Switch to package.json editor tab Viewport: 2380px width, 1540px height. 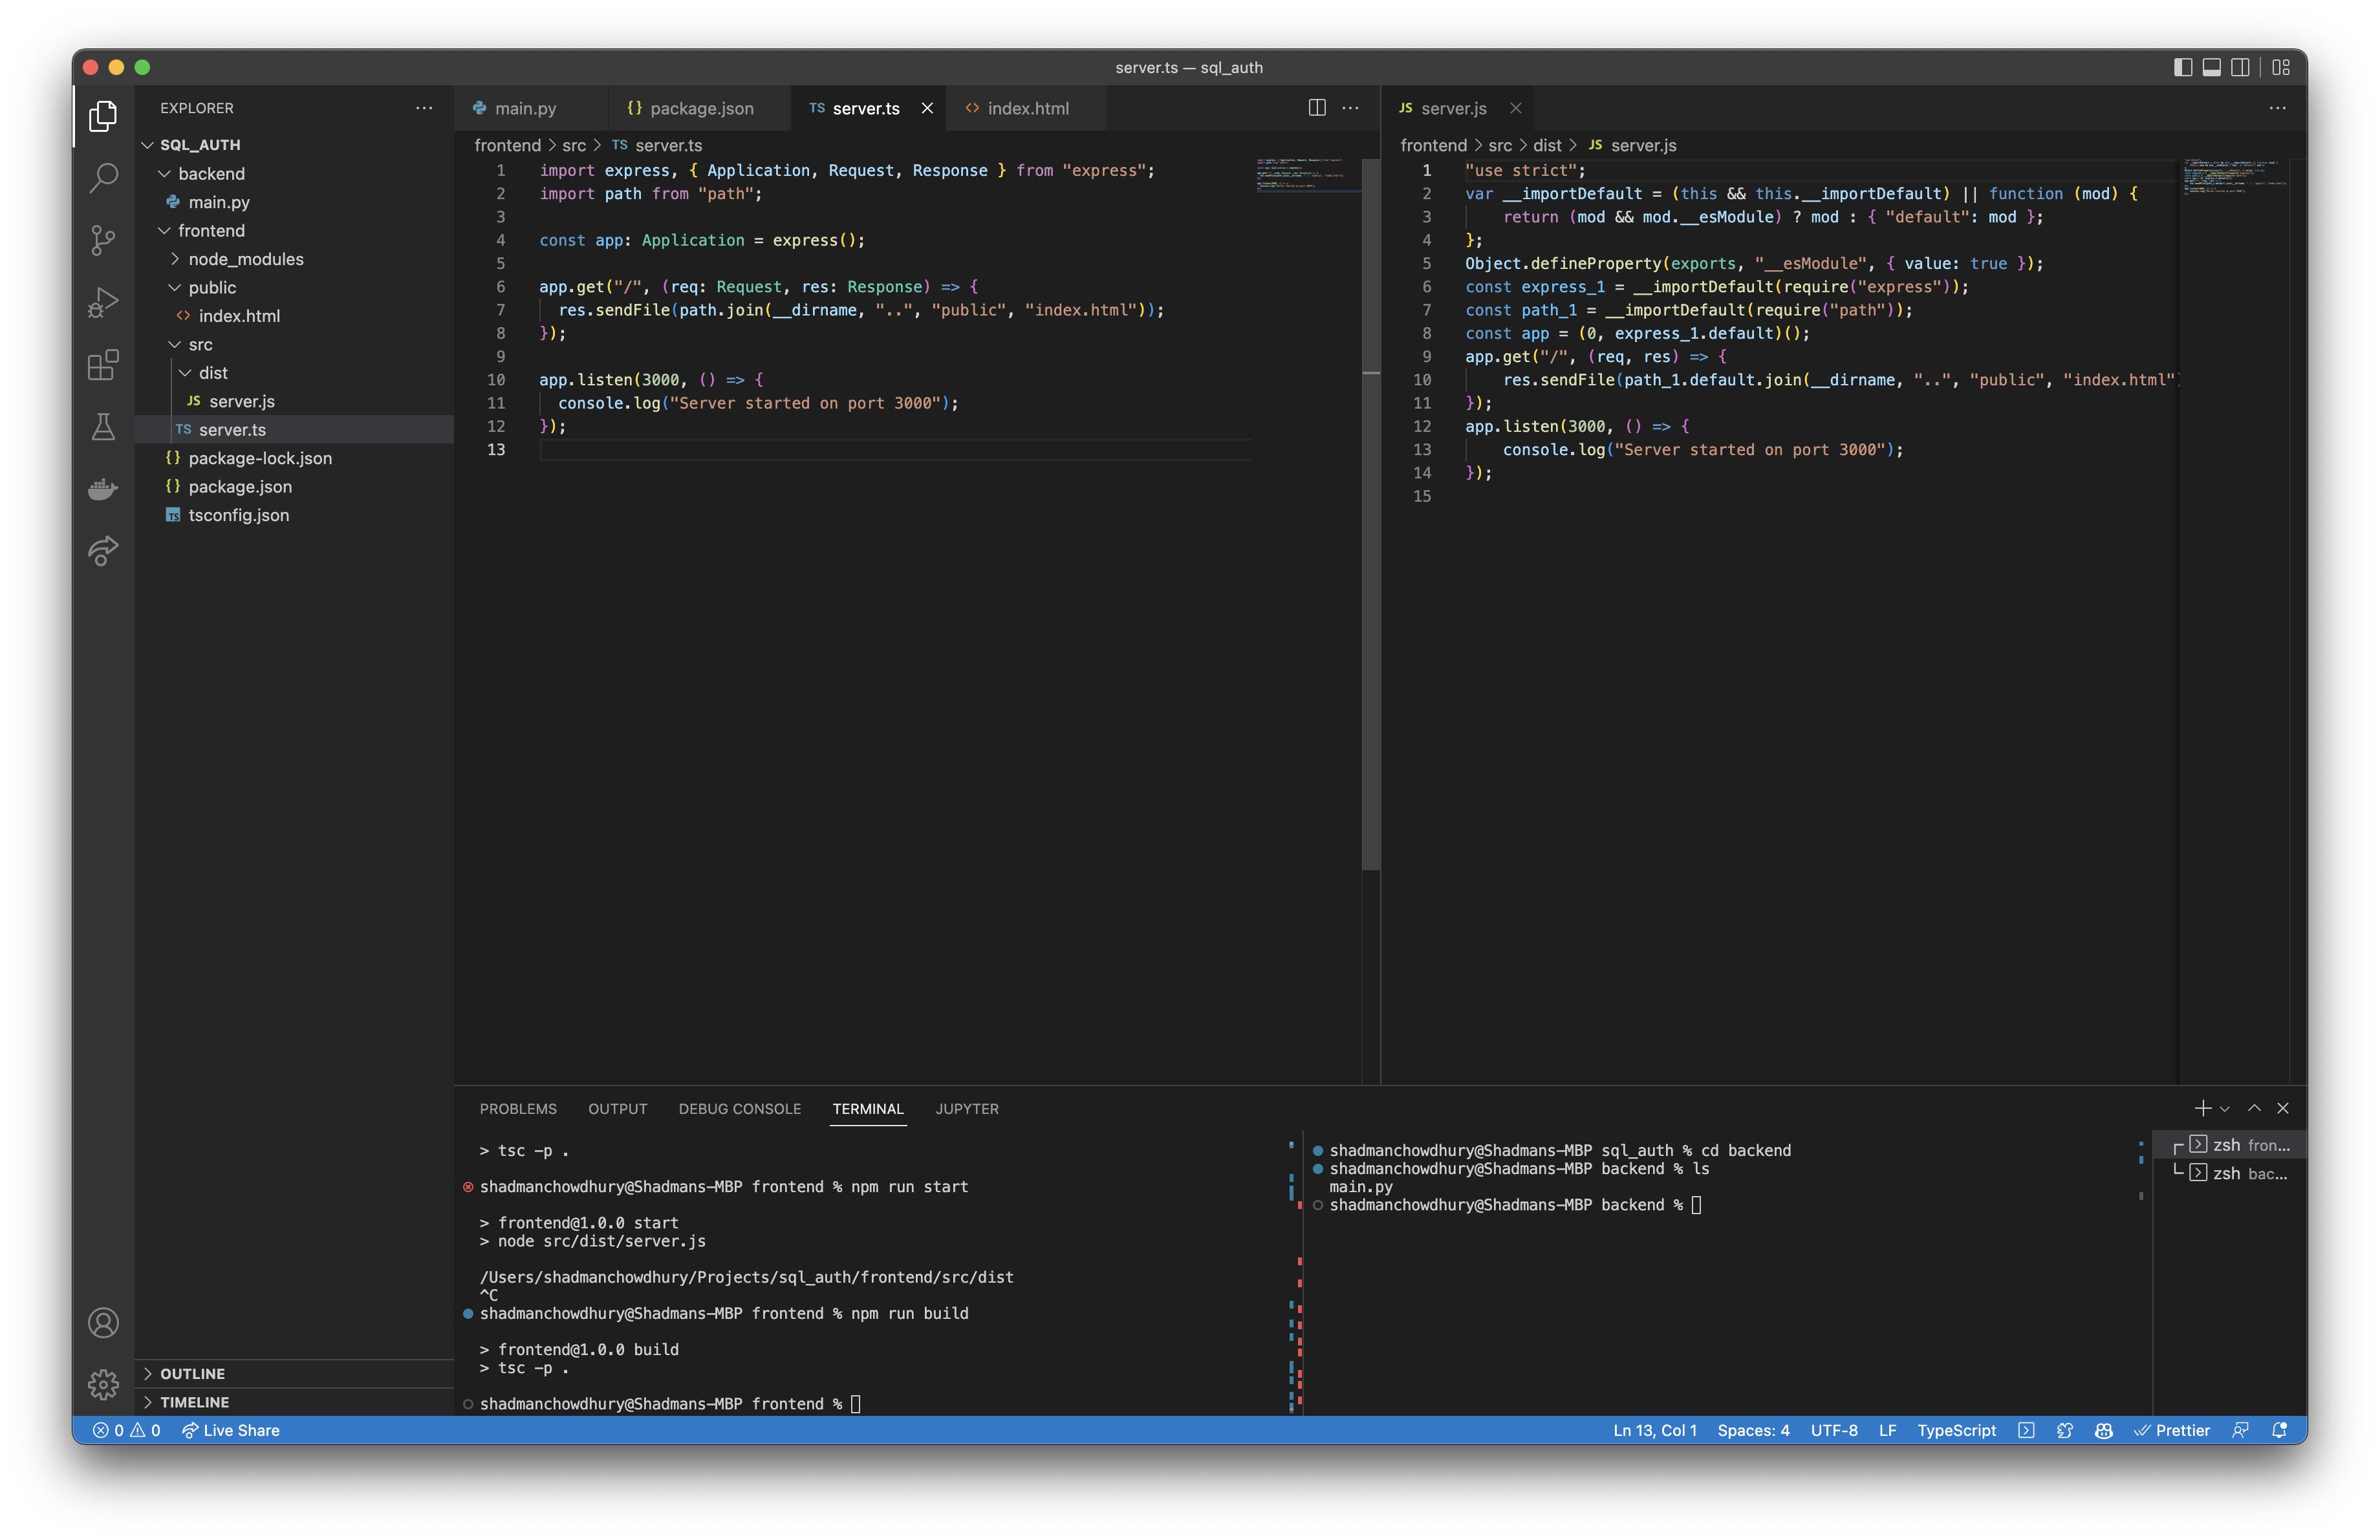[699, 108]
